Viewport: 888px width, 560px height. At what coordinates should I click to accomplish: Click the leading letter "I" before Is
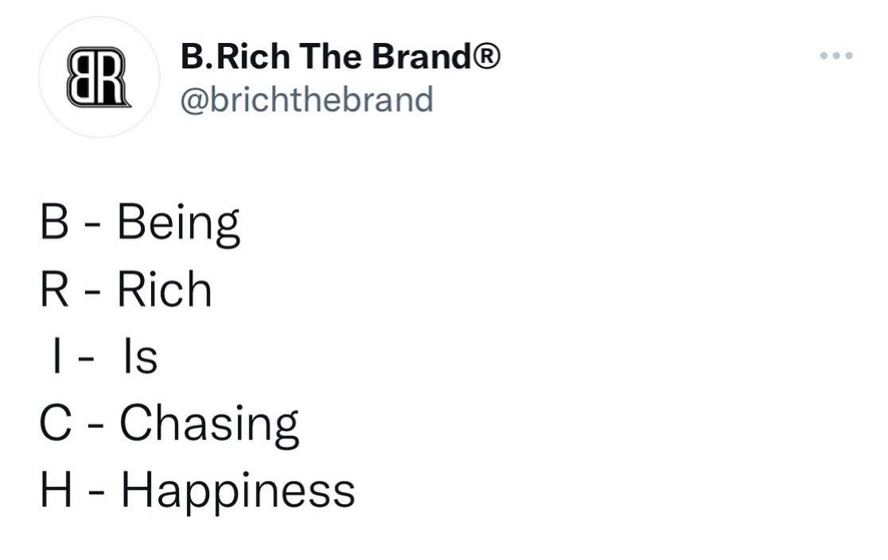coord(53,356)
